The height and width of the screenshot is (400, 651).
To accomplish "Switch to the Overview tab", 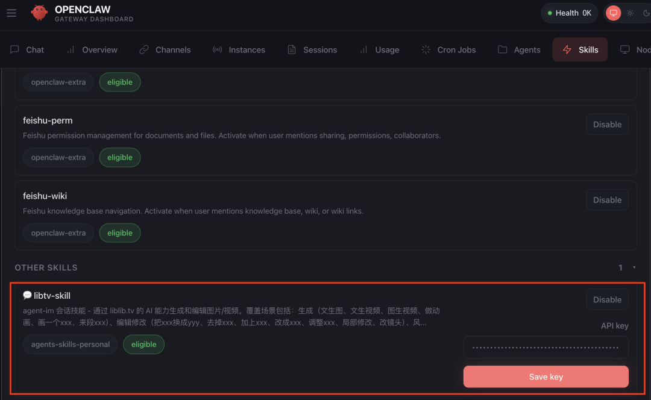I will coord(92,50).
